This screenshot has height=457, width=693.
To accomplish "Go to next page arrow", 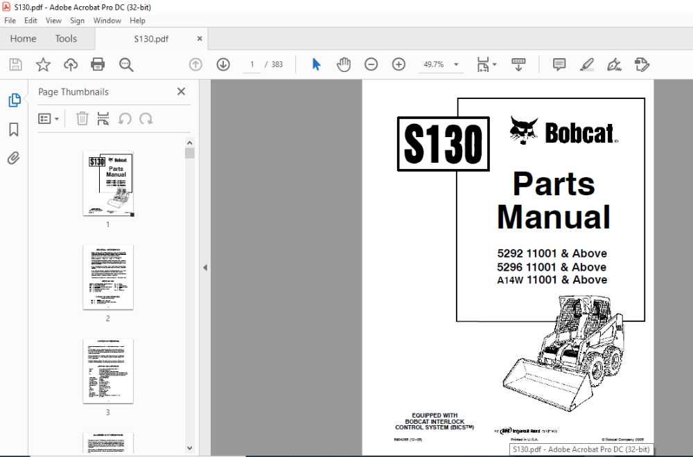I will (x=223, y=64).
